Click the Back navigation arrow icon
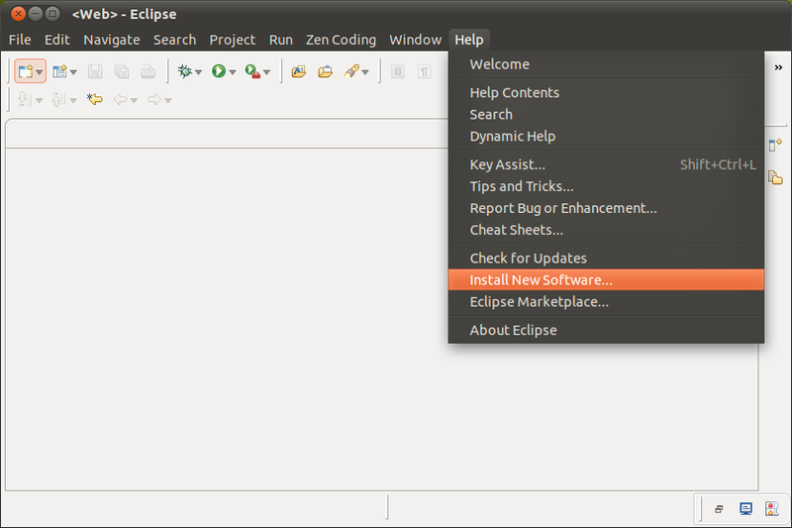 [x=120, y=99]
